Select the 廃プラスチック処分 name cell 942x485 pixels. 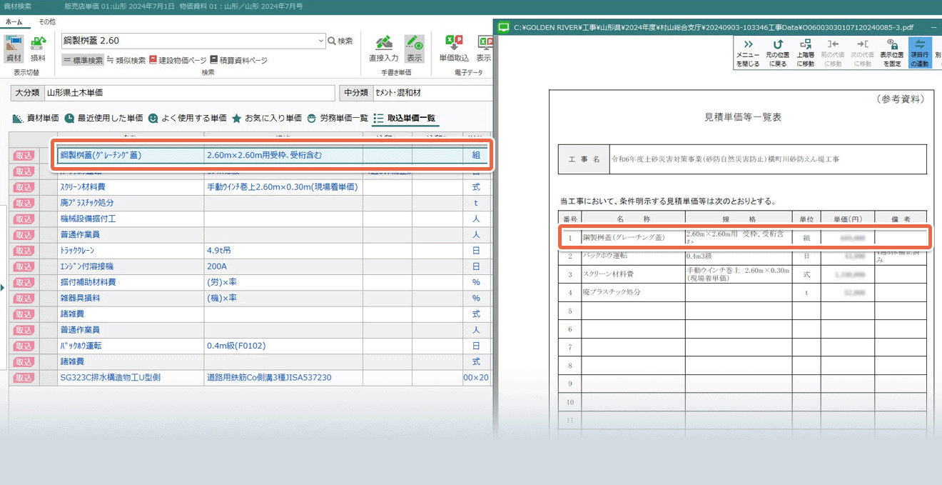[131, 203]
